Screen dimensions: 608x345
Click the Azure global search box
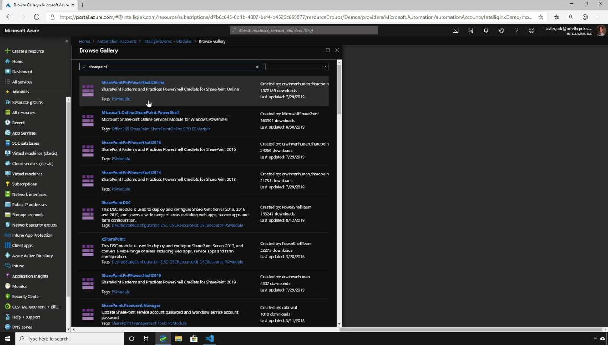click(304, 31)
